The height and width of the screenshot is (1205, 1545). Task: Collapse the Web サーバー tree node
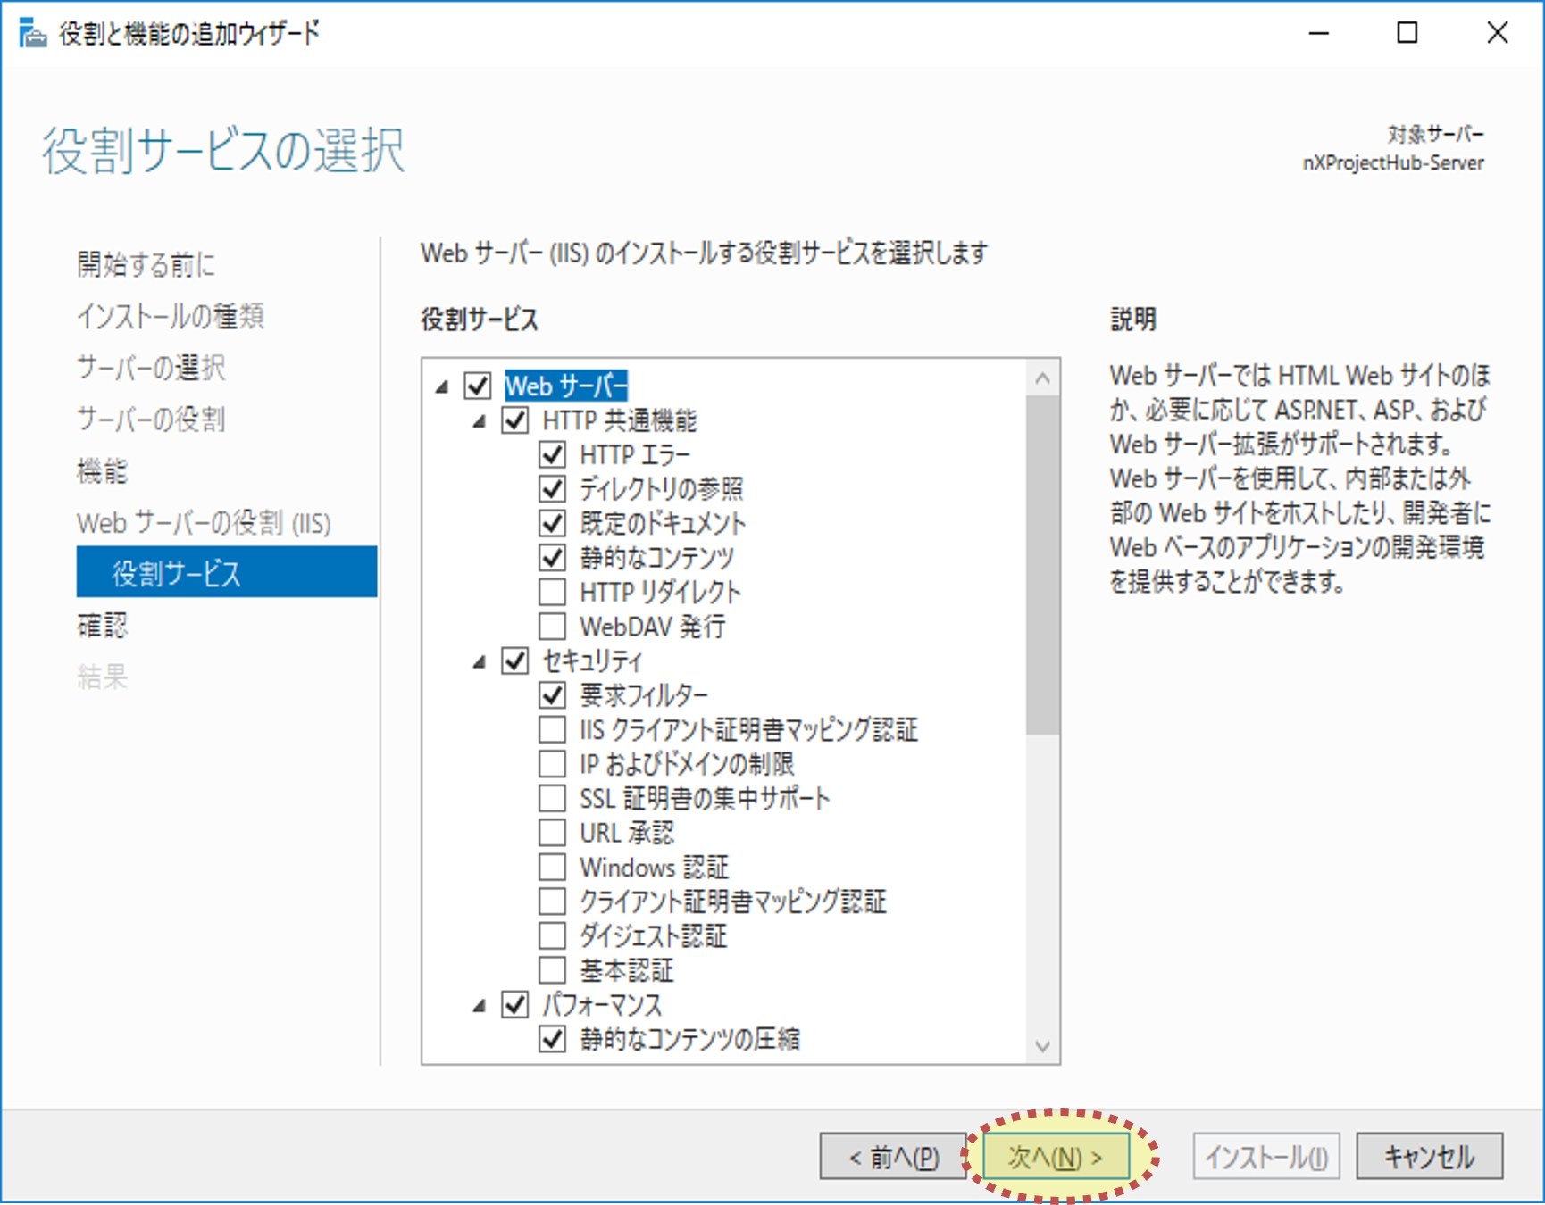click(442, 386)
